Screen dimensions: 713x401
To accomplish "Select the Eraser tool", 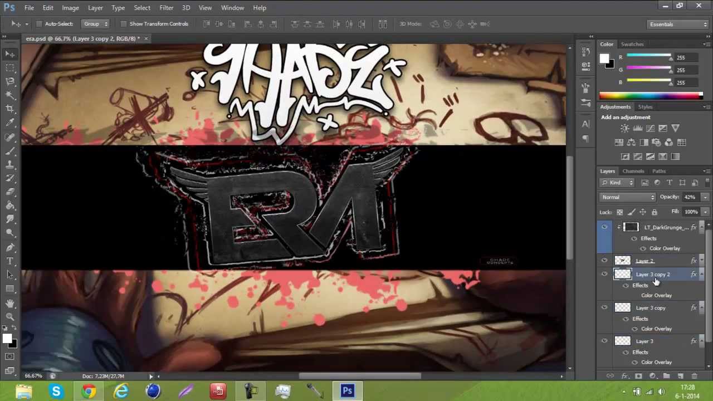I will [10, 192].
